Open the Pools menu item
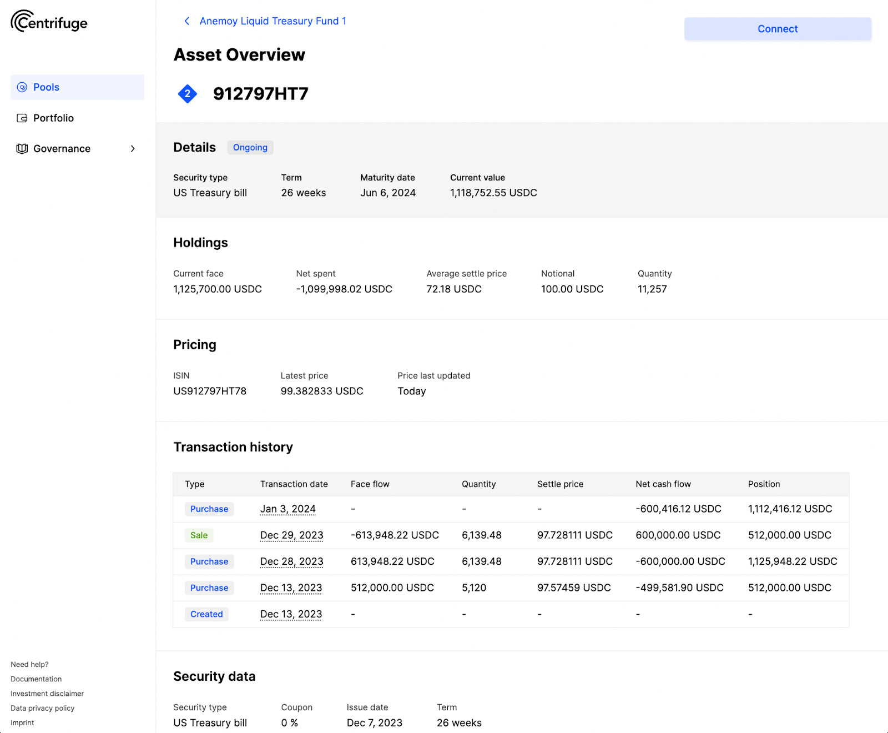Image resolution: width=888 pixels, height=733 pixels. (x=46, y=87)
